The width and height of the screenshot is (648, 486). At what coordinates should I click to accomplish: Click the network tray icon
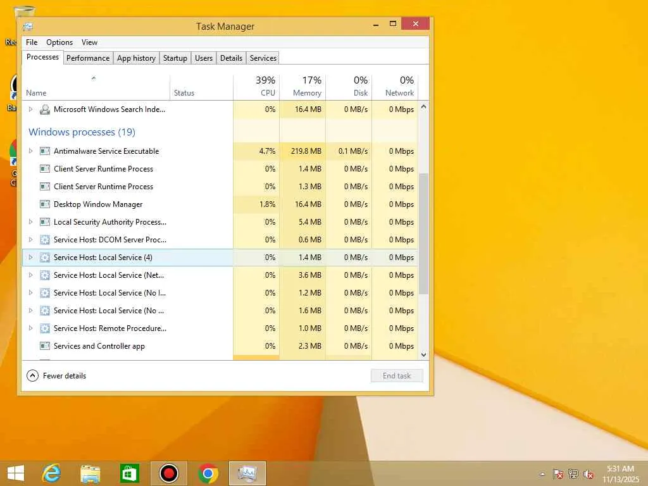pos(573,474)
